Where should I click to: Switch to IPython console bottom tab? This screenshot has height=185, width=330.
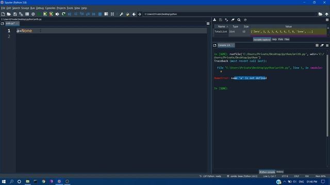tap(267, 172)
